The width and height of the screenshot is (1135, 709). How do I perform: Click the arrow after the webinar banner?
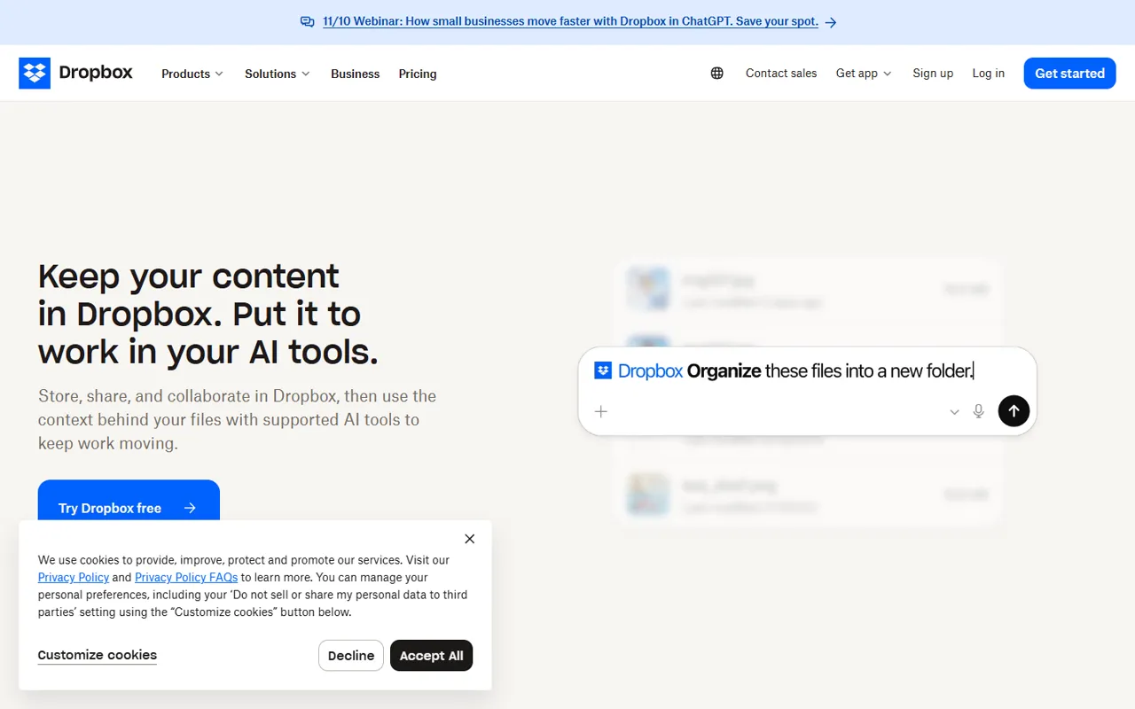click(x=831, y=22)
